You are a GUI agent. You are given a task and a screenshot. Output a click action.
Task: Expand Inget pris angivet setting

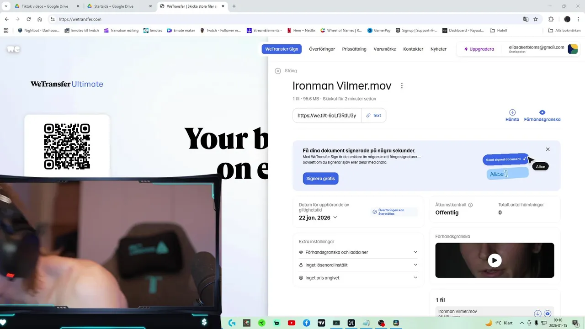(358, 278)
